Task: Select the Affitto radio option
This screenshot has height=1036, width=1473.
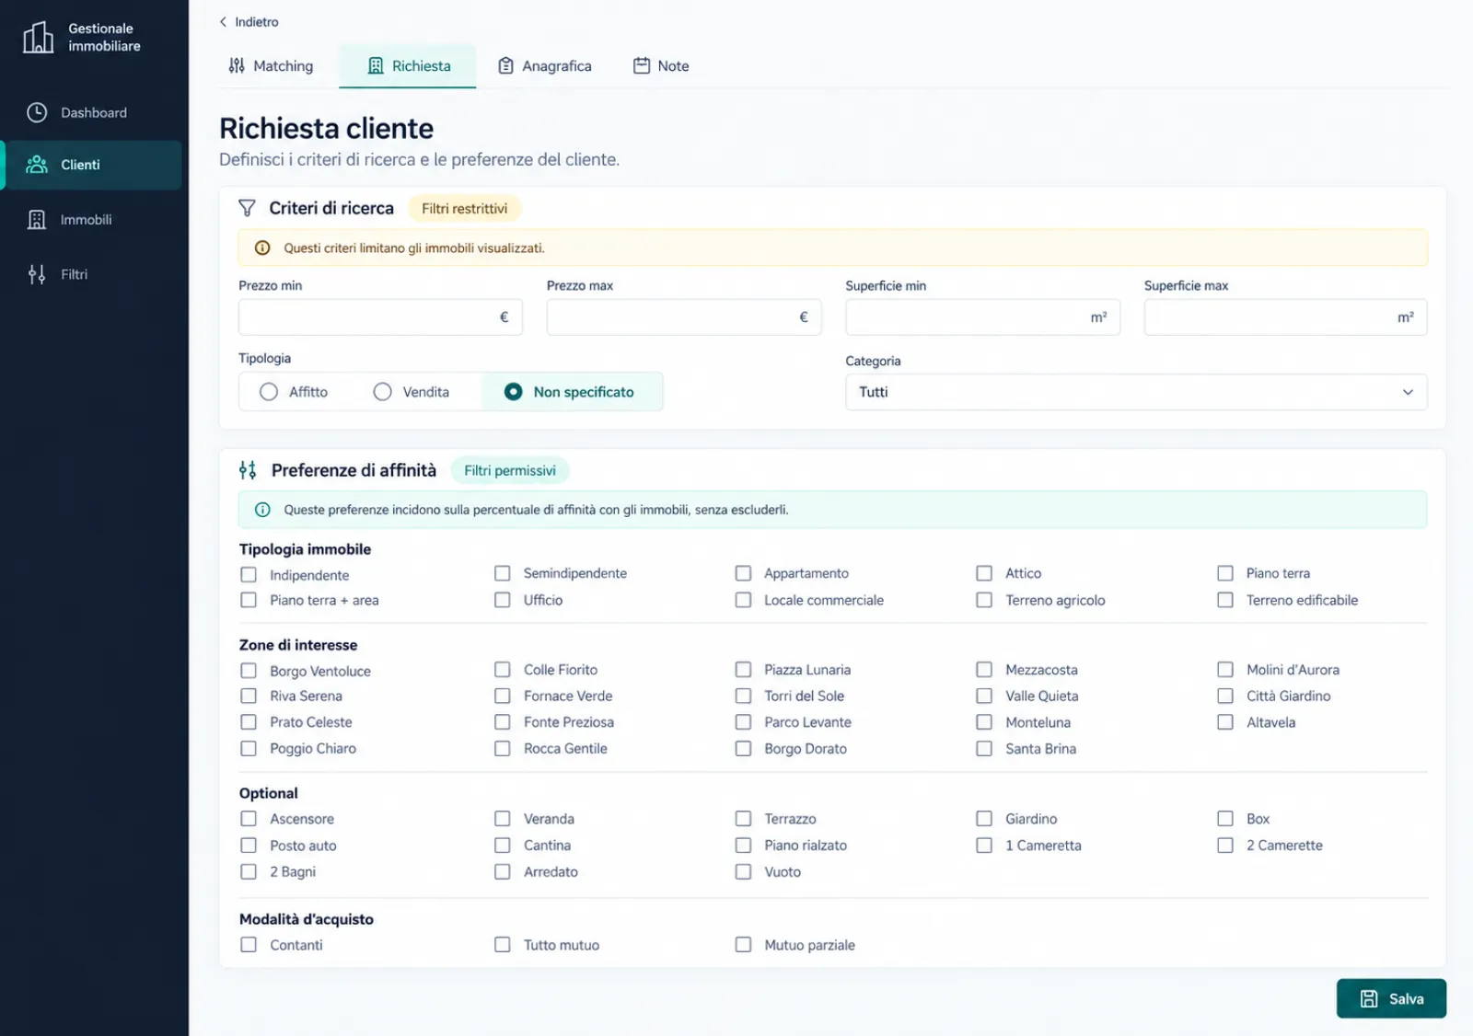Action: tap(269, 392)
